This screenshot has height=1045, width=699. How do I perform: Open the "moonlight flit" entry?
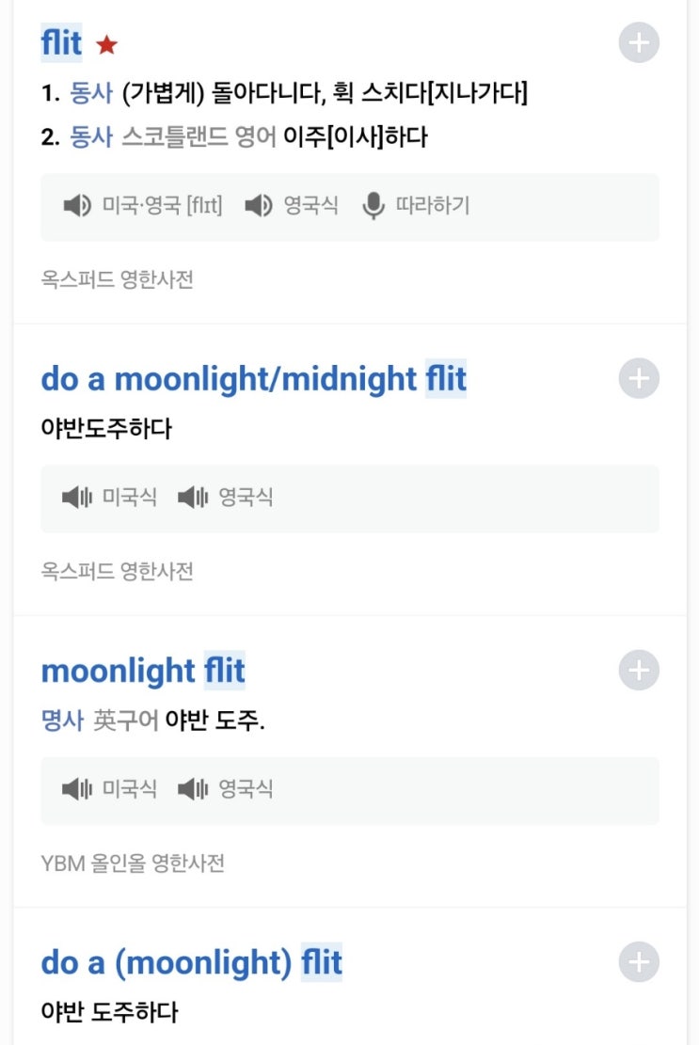click(143, 672)
